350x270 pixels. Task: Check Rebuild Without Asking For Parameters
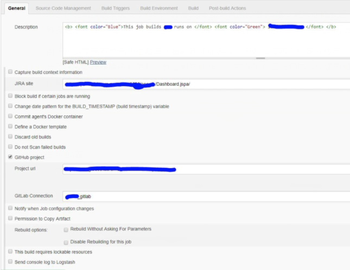pos(66,229)
